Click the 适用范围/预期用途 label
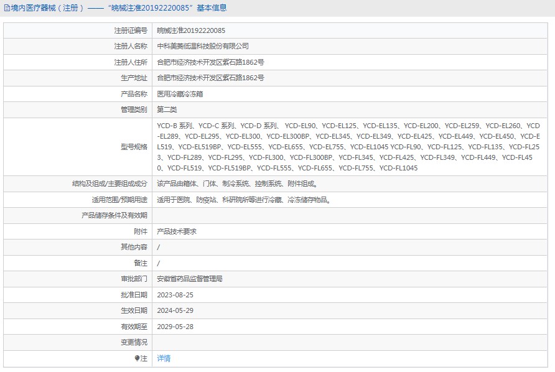The height and width of the screenshot is (372, 555). [119, 200]
